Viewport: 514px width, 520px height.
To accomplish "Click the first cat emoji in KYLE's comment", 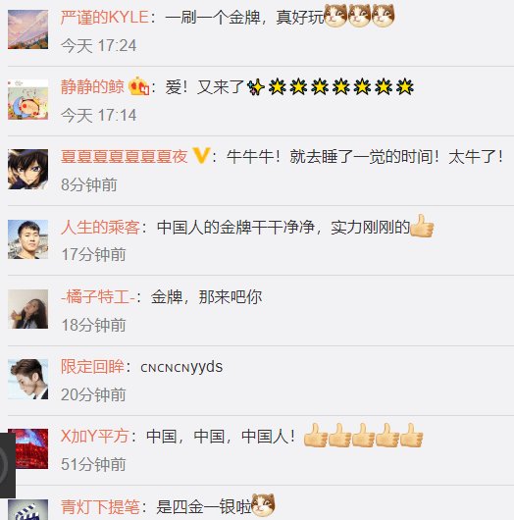I will [x=335, y=16].
